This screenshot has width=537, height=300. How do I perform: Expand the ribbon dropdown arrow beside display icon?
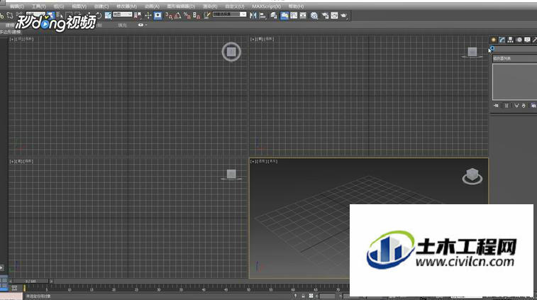pos(146,25)
